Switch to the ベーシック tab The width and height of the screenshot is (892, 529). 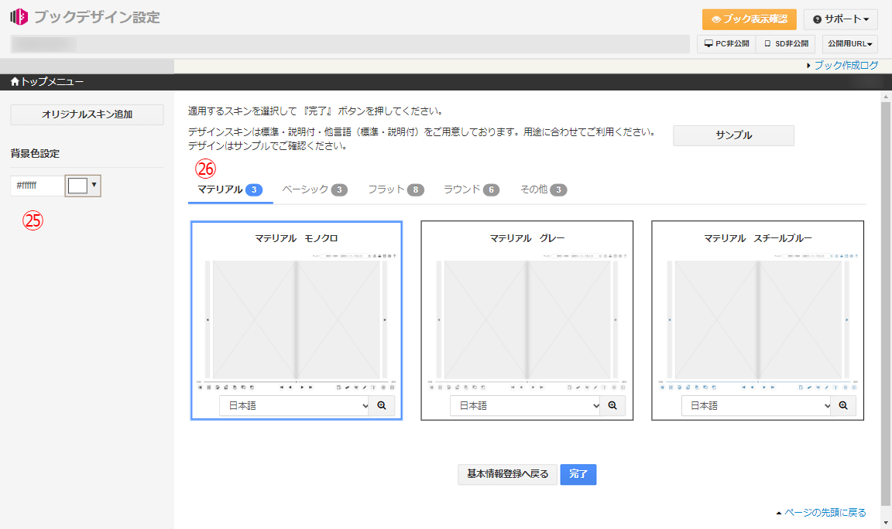314,189
